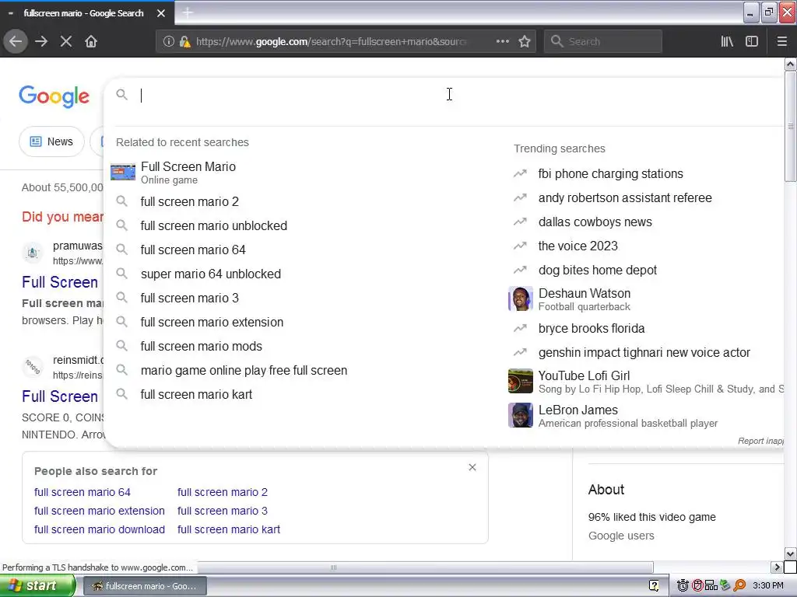Pick suggestion full screen mario unblocked
797x597 pixels.
click(213, 225)
